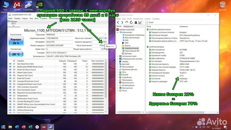Image resolution: width=231 pixels, height=130 pixels.
Task: Click AIDA64 tree pane horizontal scrollbar
Action: click(130, 112)
